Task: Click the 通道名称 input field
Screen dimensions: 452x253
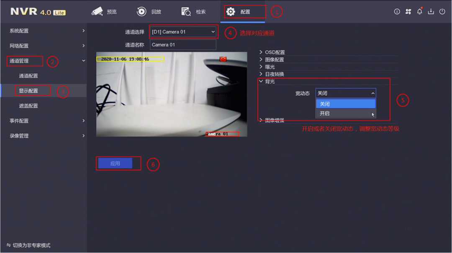Action: 183,45
